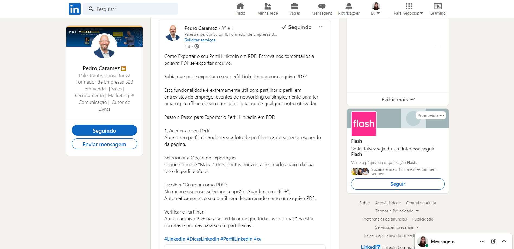Open Início home tab
This screenshot has height=249, width=514.
pos(240,9)
